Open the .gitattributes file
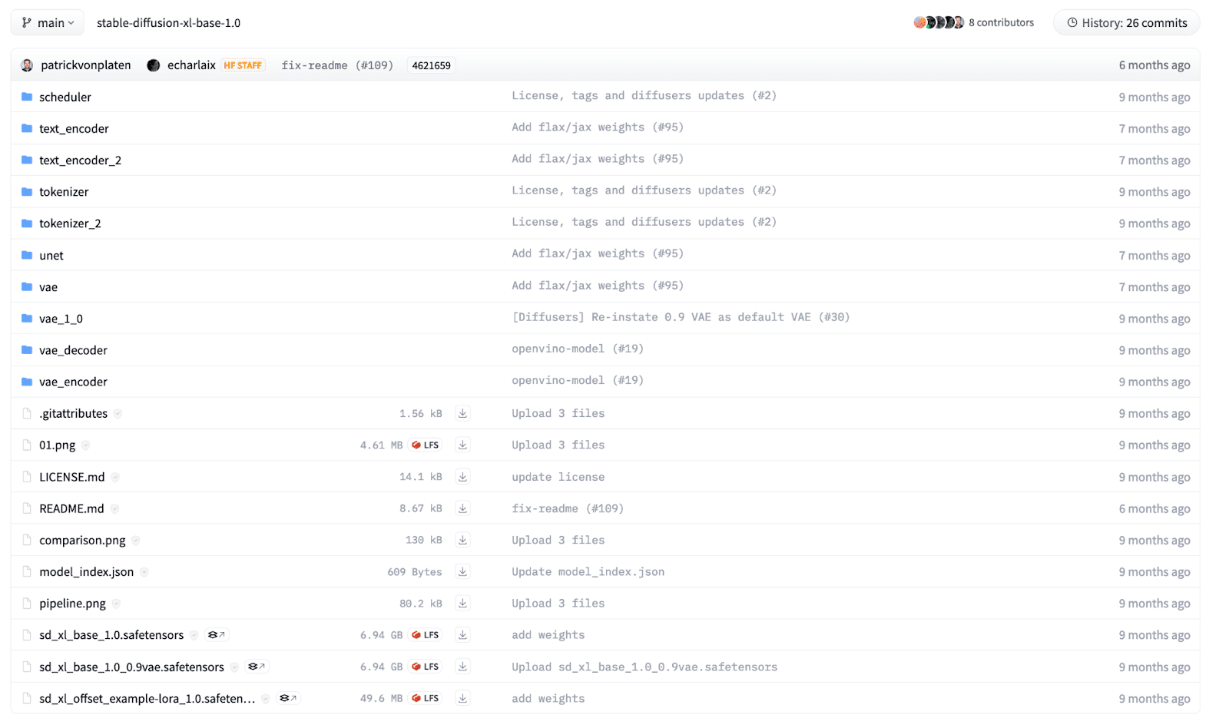This screenshot has width=1229, height=728. pos(74,413)
